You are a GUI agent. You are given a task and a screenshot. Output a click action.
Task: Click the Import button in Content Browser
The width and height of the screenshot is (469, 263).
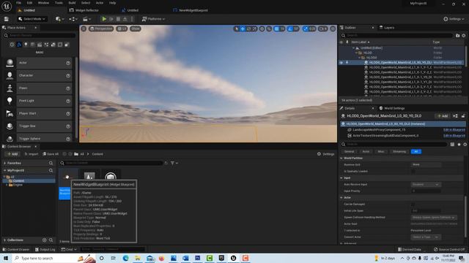32,154
